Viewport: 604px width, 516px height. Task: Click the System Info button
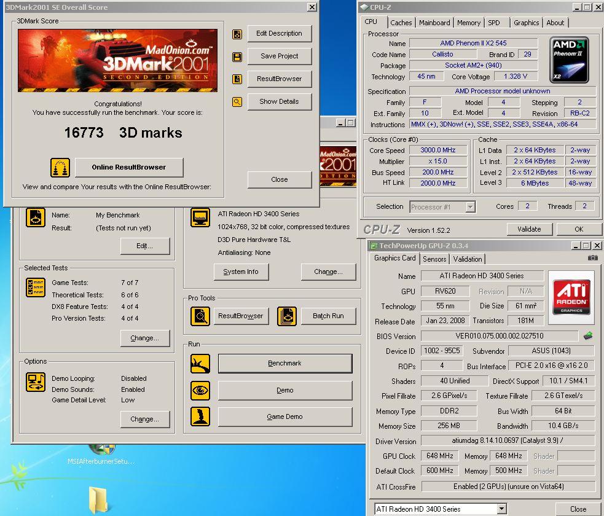click(241, 272)
